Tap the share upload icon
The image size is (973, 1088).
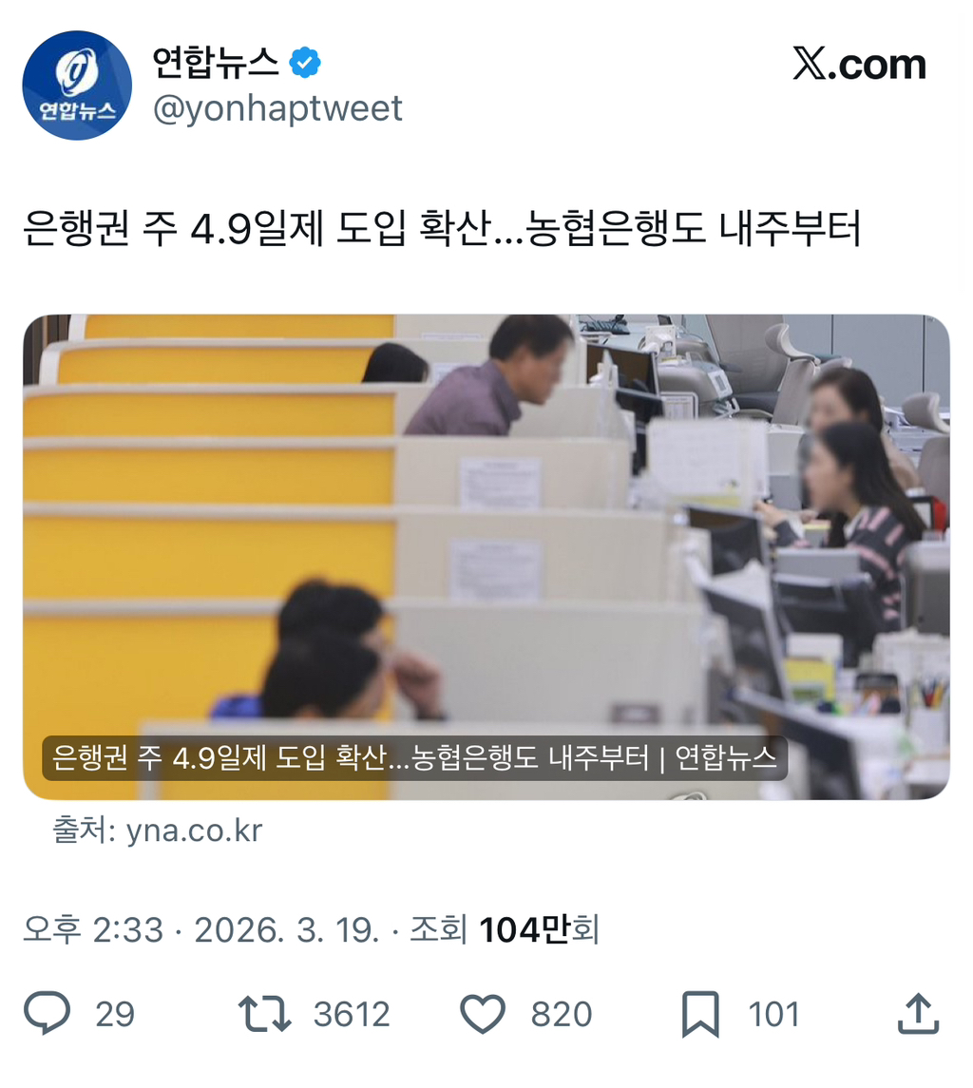click(918, 1014)
